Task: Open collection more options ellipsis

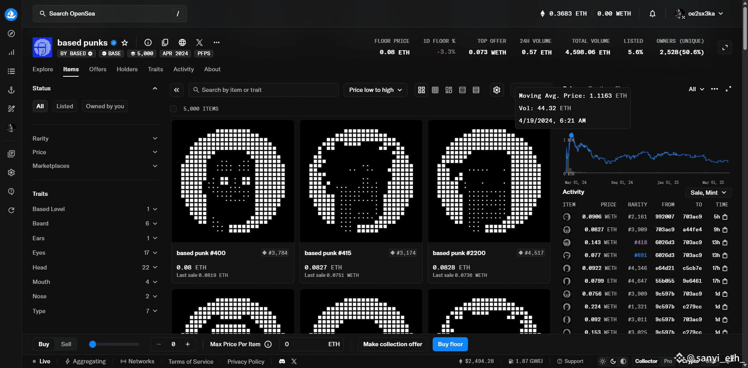Action: (217, 42)
